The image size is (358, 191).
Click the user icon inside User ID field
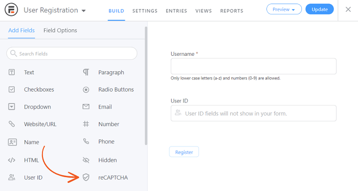(x=178, y=113)
